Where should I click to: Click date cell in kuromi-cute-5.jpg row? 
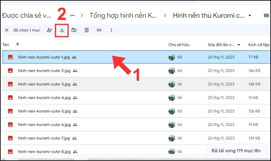point(221,111)
